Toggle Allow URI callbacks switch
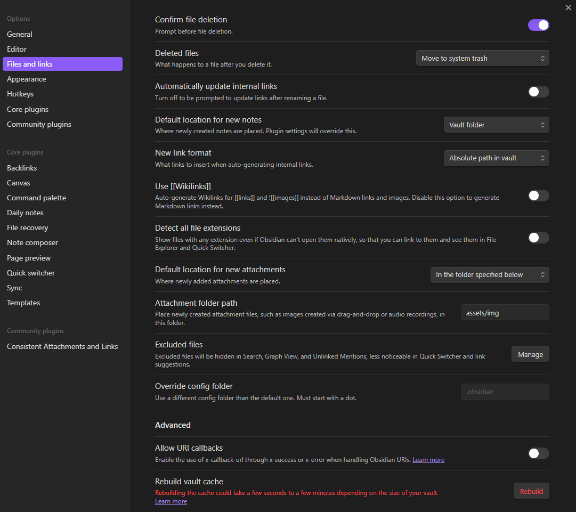The width and height of the screenshot is (576, 512). 538,453
